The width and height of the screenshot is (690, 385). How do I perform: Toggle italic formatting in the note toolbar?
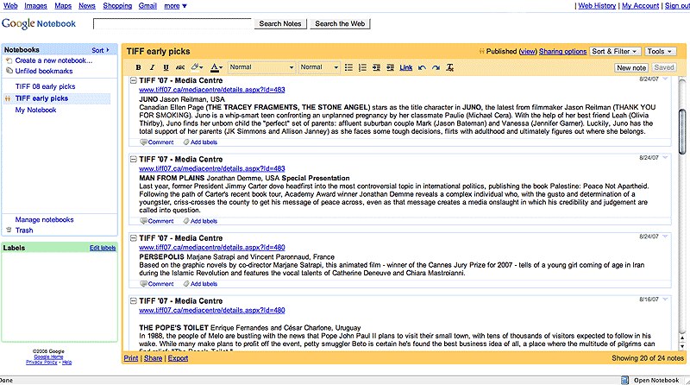[153, 67]
